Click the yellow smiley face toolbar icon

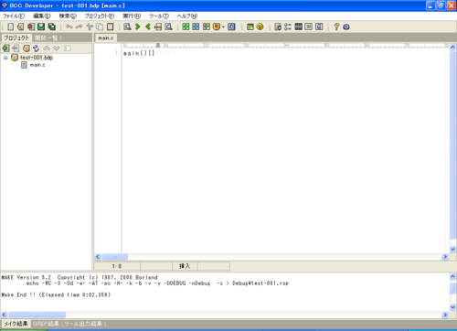pyautogui.click(x=260, y=27)
